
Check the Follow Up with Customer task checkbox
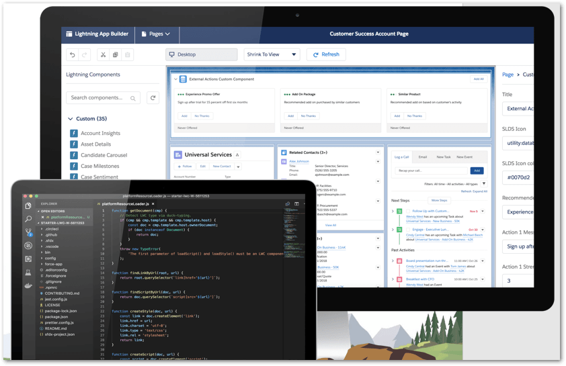pos(408,211)
